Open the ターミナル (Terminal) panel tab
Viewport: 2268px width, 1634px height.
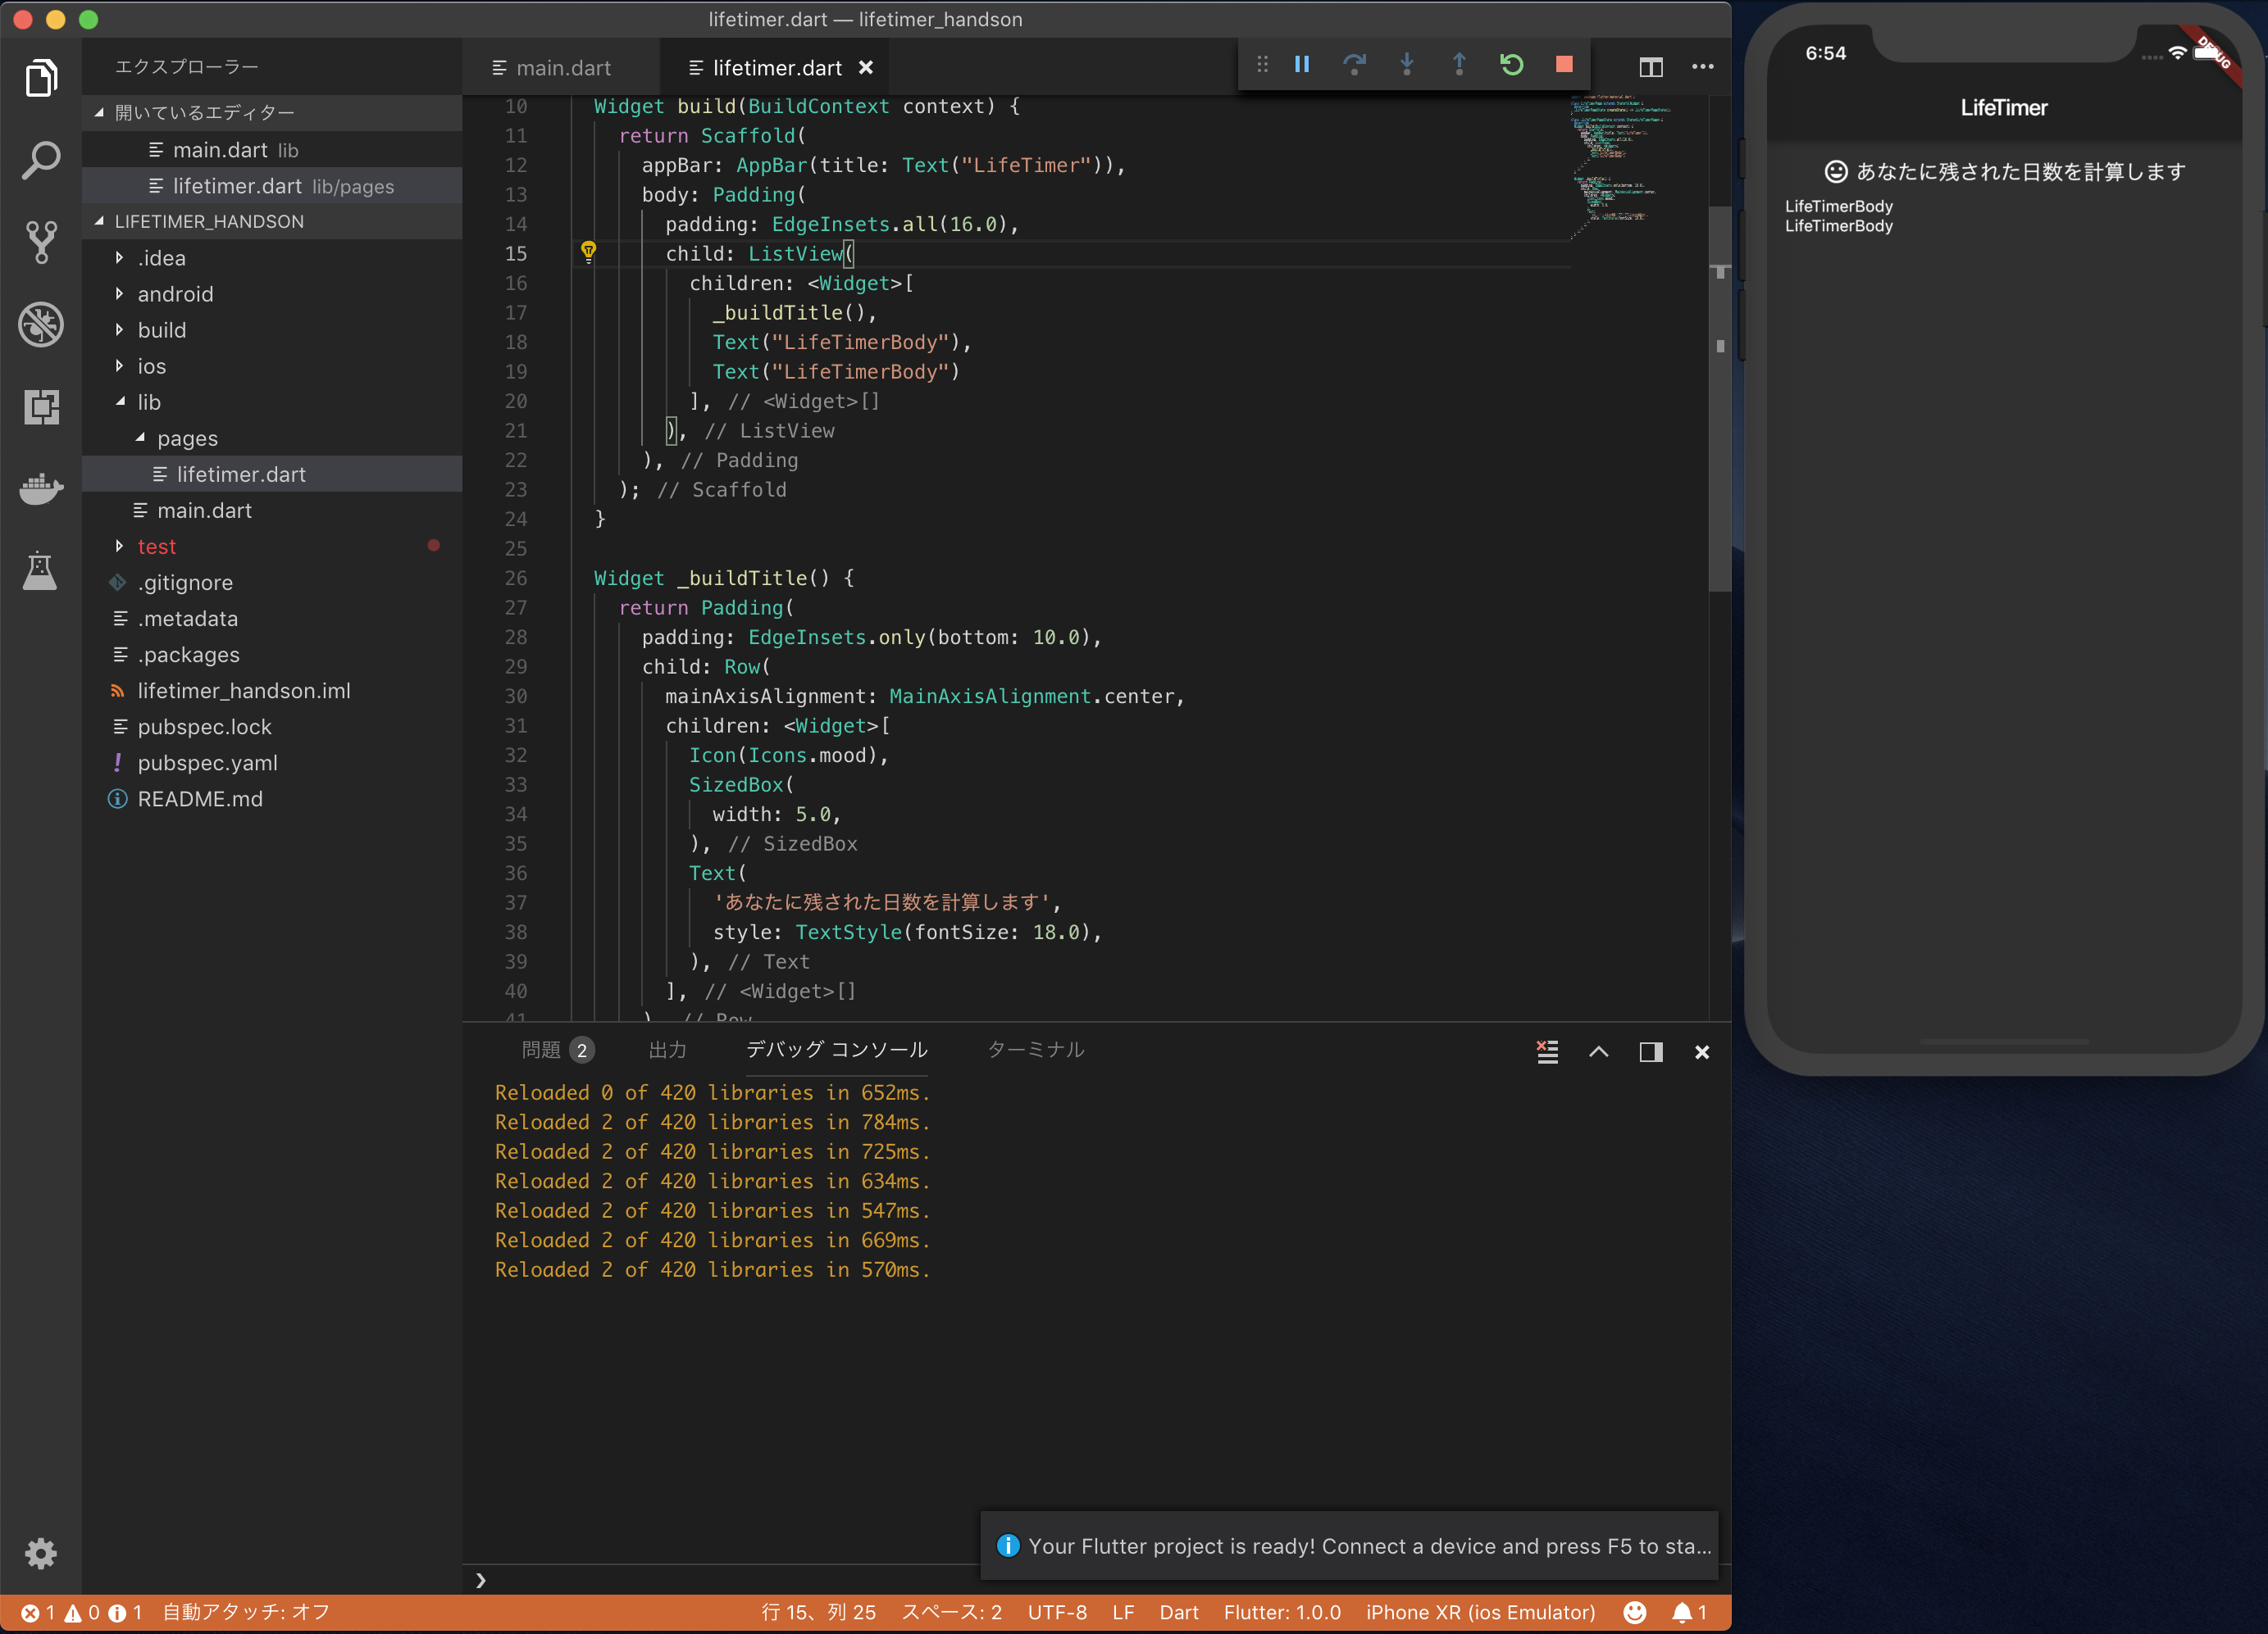tap(1035, 1051)
